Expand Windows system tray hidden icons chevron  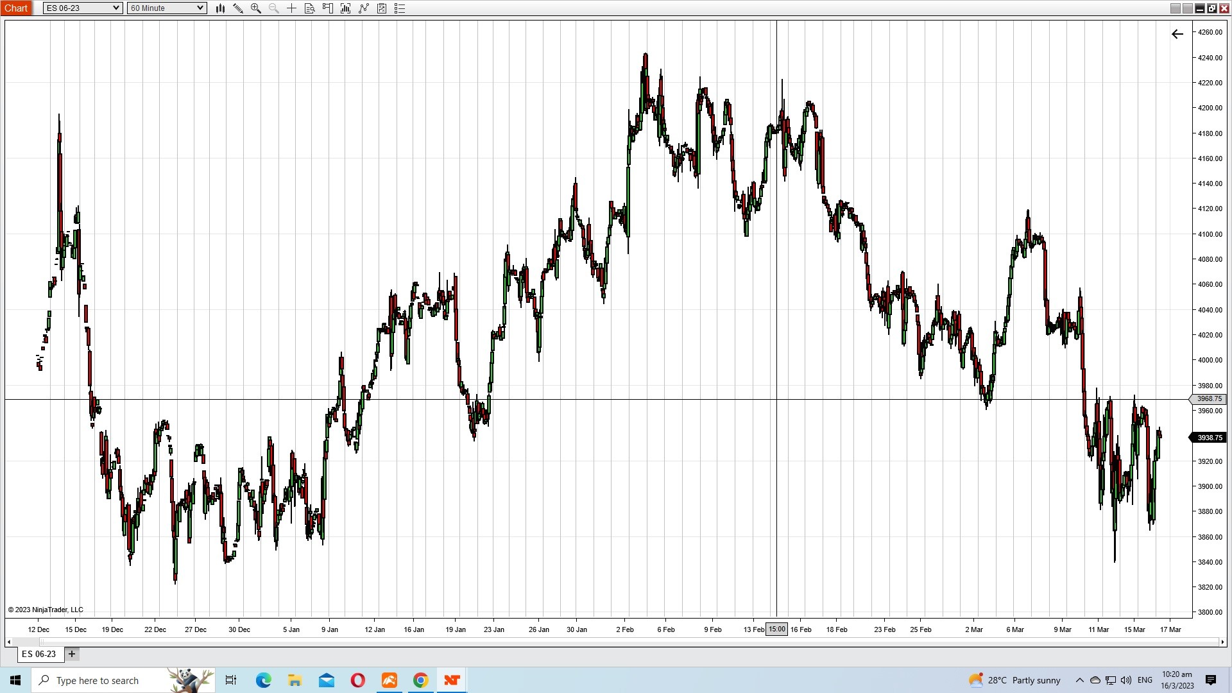coord(1079,680)
